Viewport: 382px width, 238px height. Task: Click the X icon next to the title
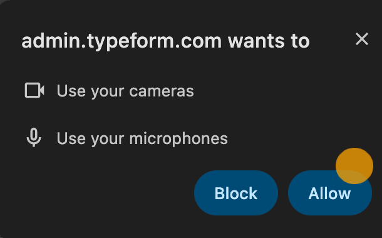pyautogui.click(x=362, y=39)
